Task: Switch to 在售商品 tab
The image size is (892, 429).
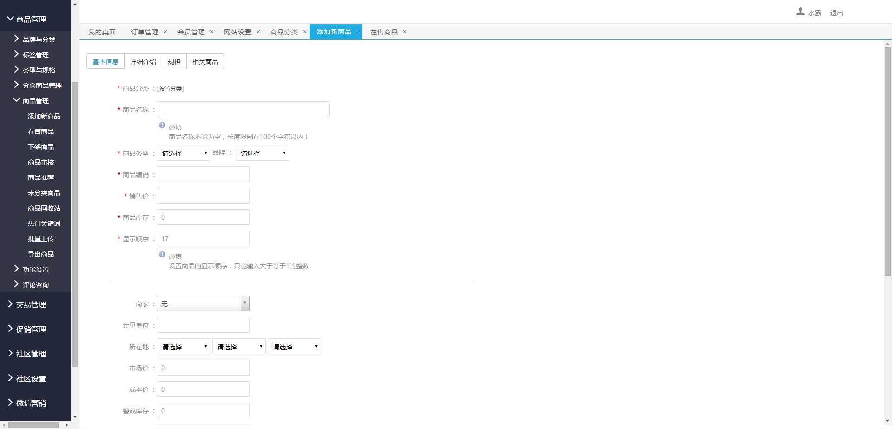Action: pyautogui.click(x=384, y=32)
